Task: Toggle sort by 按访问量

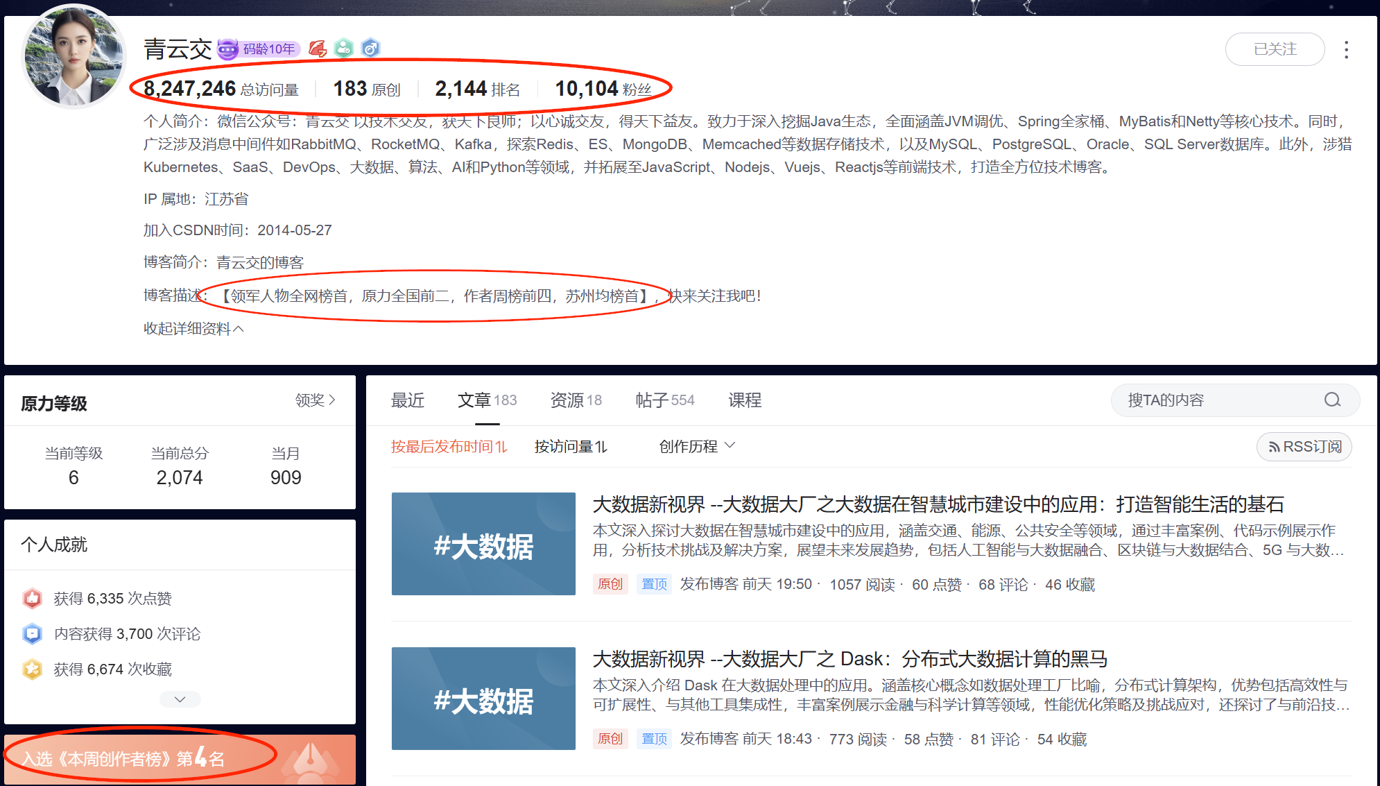Action: (570, 447)
